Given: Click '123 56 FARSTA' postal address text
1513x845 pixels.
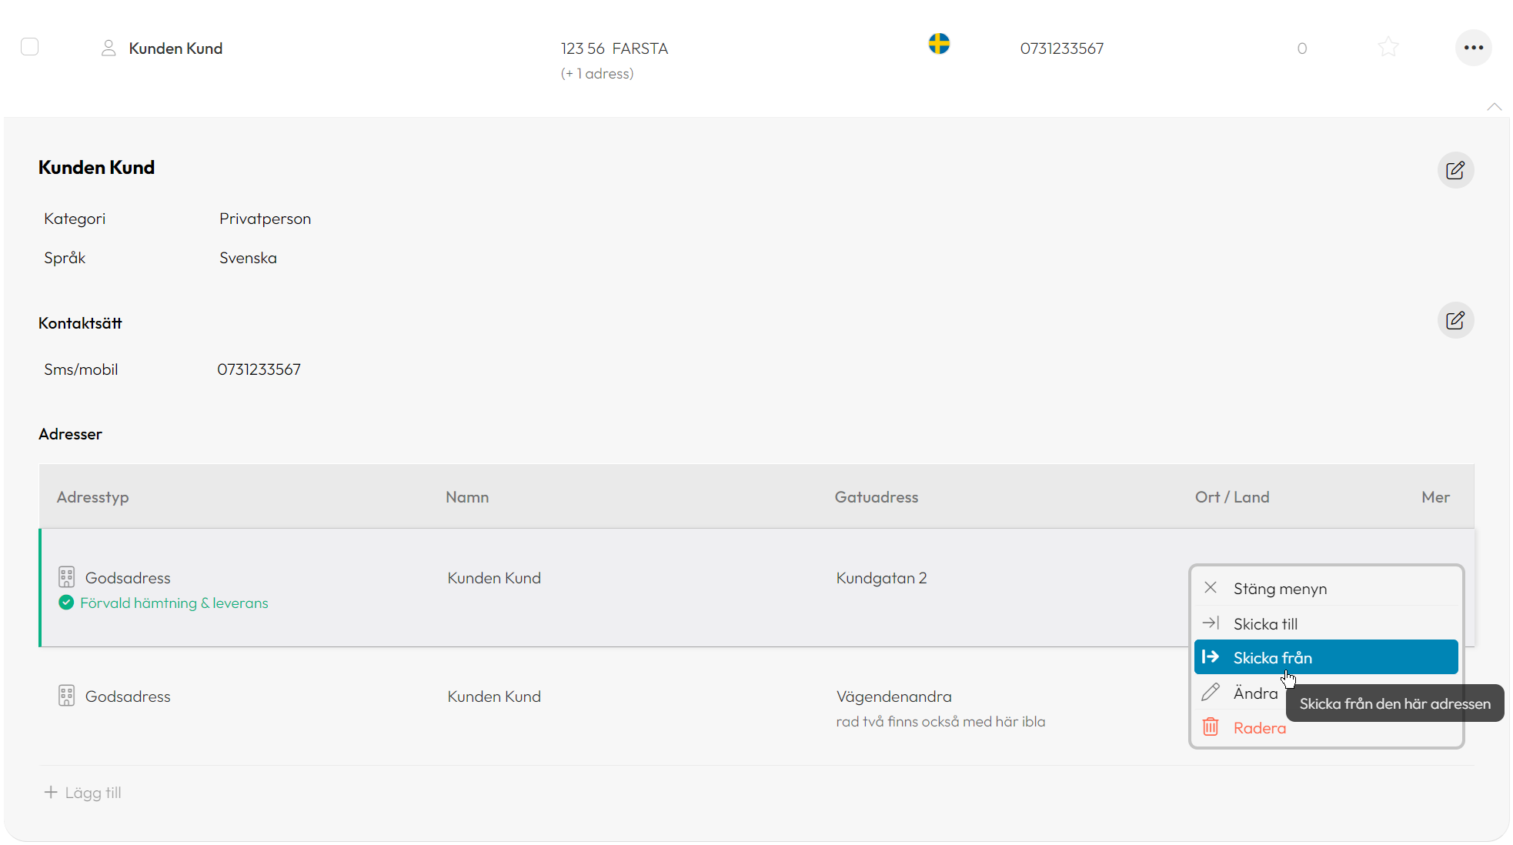Looking at the screenshot, I should 614,48.
